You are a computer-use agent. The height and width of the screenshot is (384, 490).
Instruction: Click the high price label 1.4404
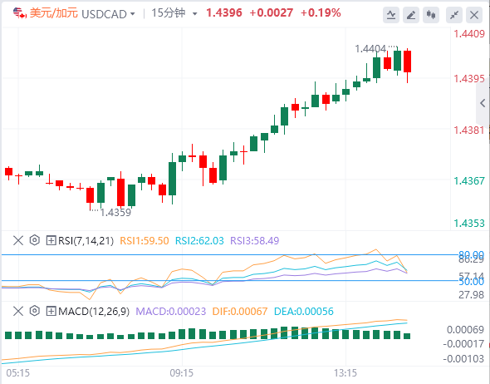pos(370,49)
